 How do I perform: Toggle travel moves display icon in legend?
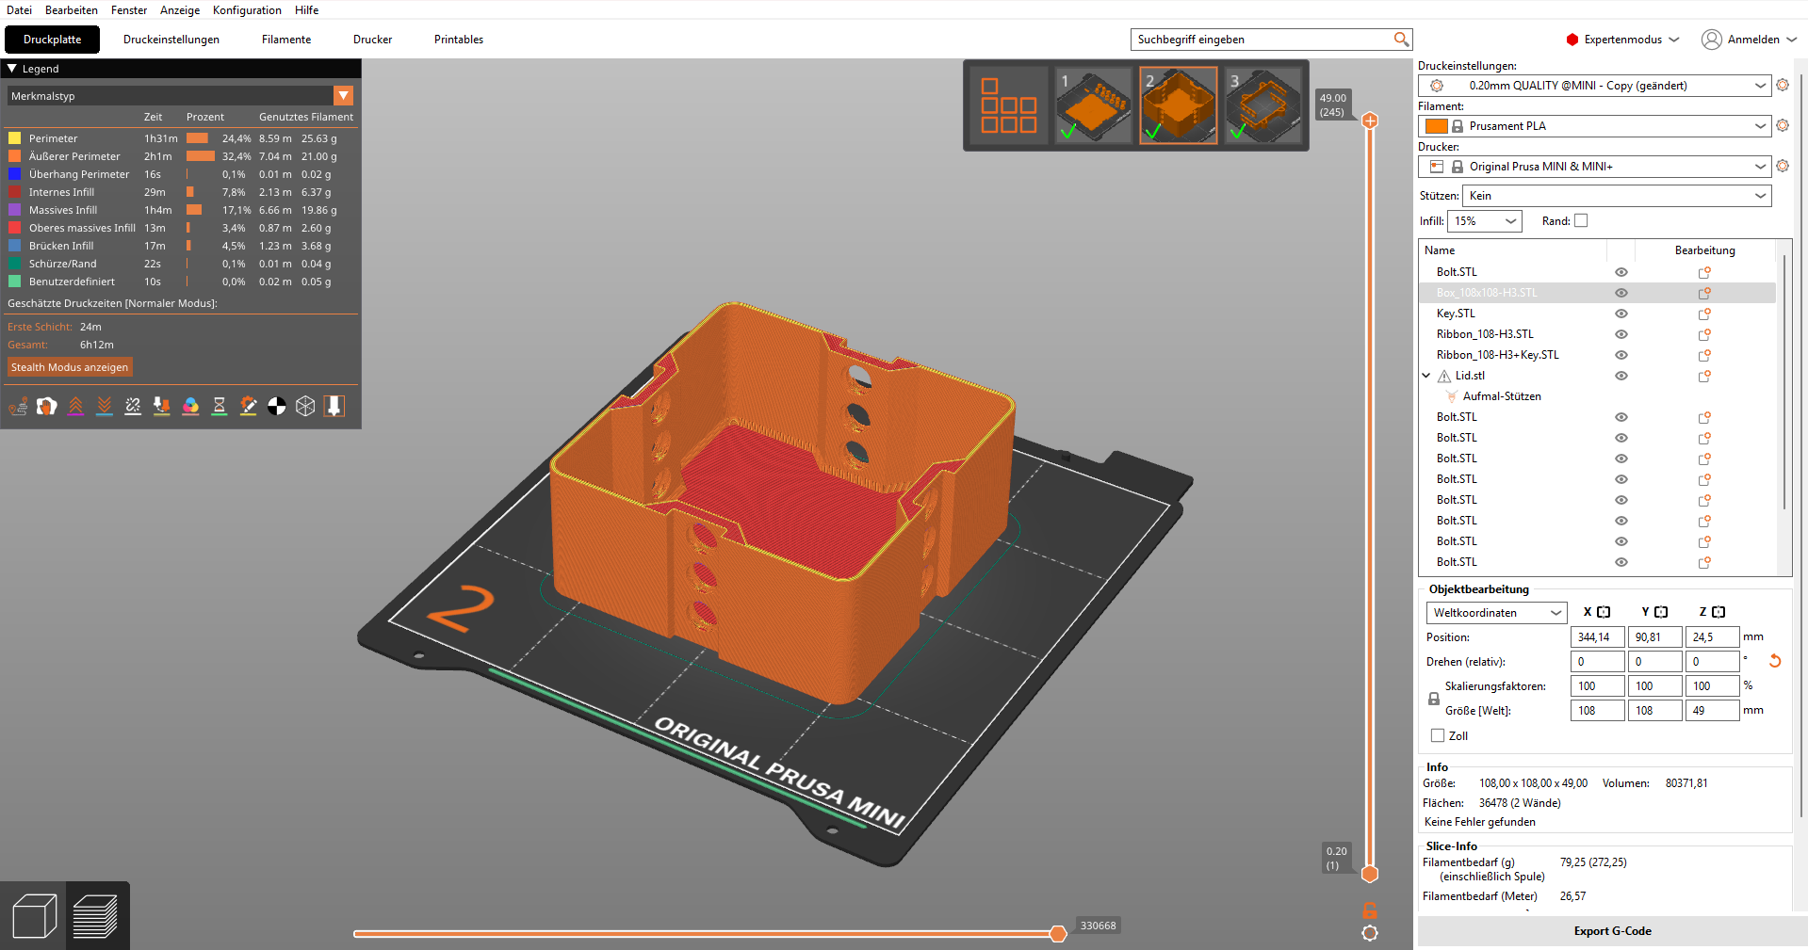[x=18, y=406]
